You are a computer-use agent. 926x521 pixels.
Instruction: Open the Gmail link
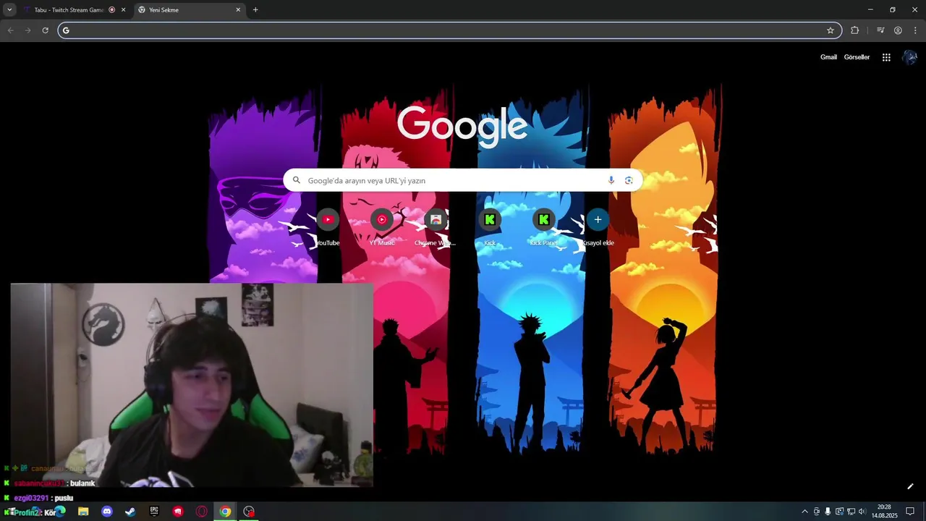pyautogui.click(x=828, y=57)
